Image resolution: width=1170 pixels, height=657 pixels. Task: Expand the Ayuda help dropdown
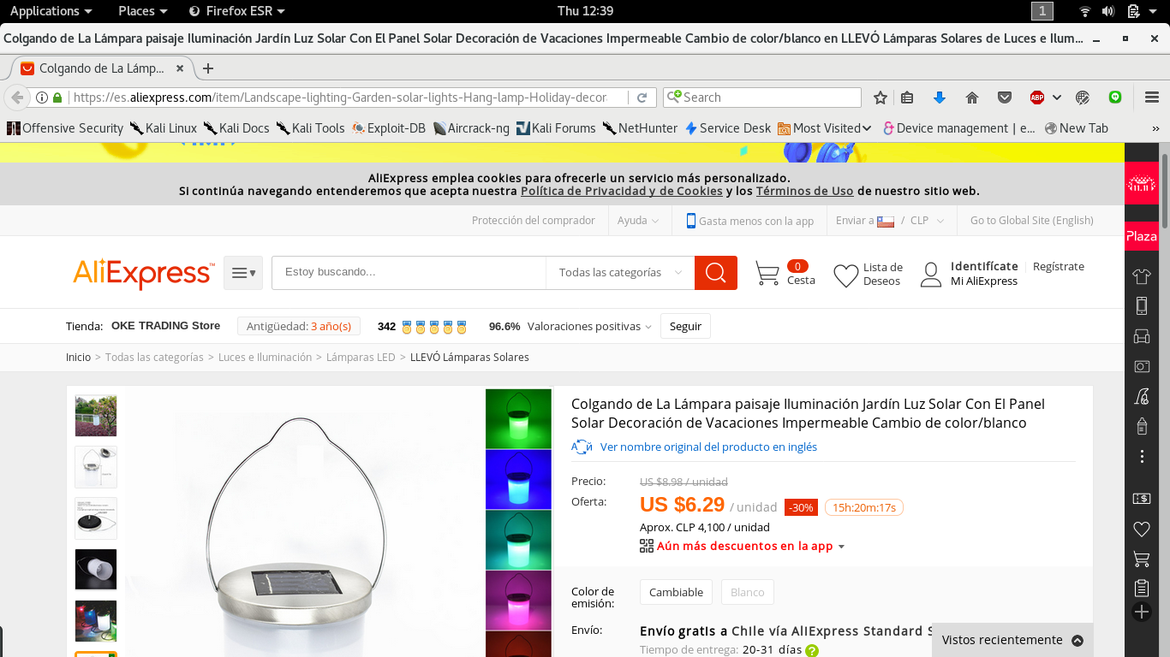pyautogui.click(x=638, y=221)
